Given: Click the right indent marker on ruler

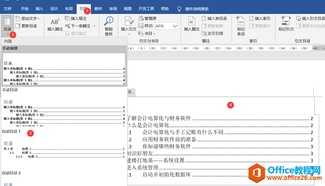Looking at the screenshot, I should (313, 50).
